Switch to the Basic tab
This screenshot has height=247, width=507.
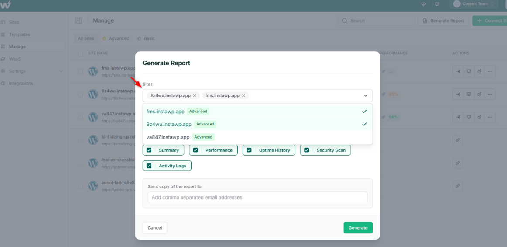click(x=146, y=38)
